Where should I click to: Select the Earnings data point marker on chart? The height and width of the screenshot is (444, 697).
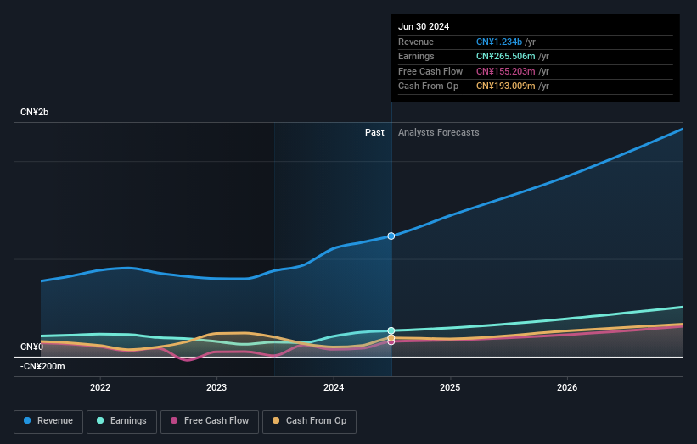[391, 330]
